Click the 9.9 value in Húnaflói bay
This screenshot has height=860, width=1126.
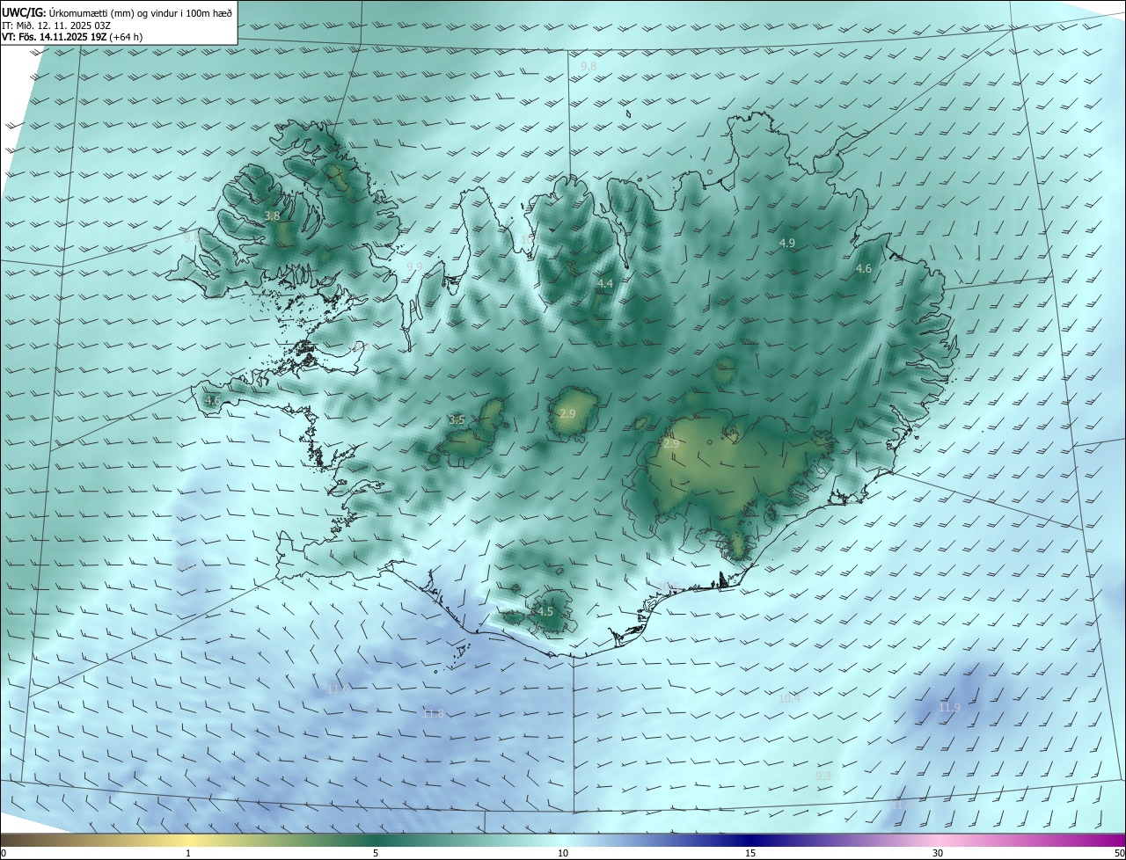point(414,266)
